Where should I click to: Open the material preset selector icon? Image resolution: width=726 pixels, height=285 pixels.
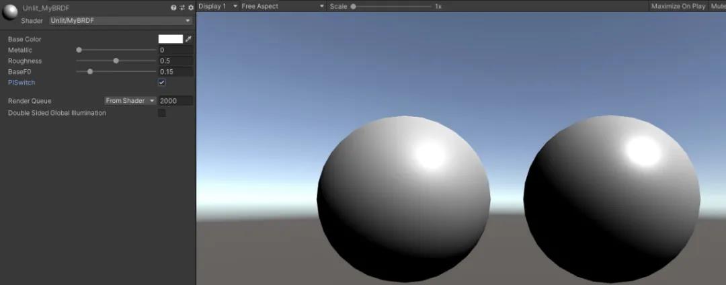coord(182,8)
